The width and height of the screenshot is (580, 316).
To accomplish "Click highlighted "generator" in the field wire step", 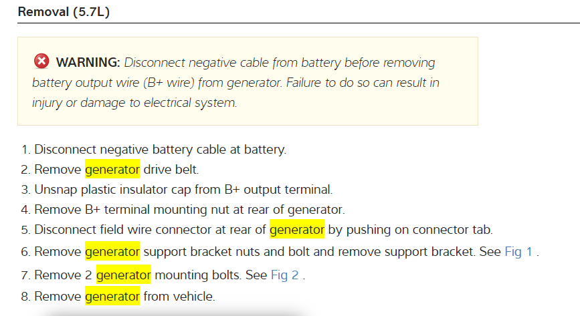I will coord(297,230).
